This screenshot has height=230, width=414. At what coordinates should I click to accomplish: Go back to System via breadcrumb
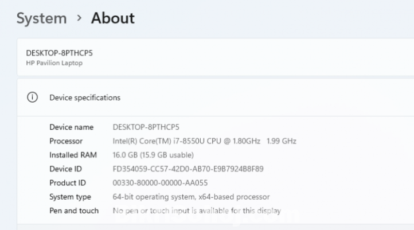[41, 18]
